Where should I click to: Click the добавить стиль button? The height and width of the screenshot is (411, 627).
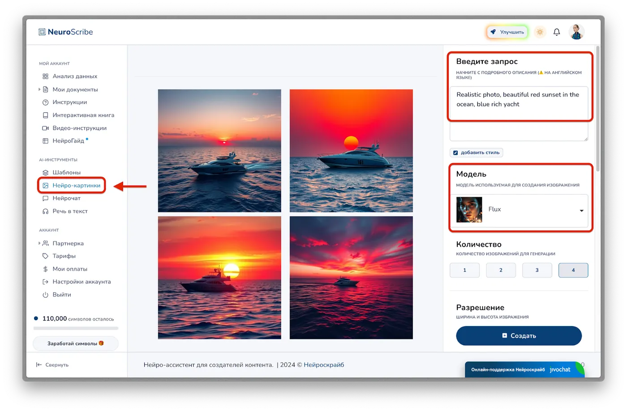click(x=476, y=153)
